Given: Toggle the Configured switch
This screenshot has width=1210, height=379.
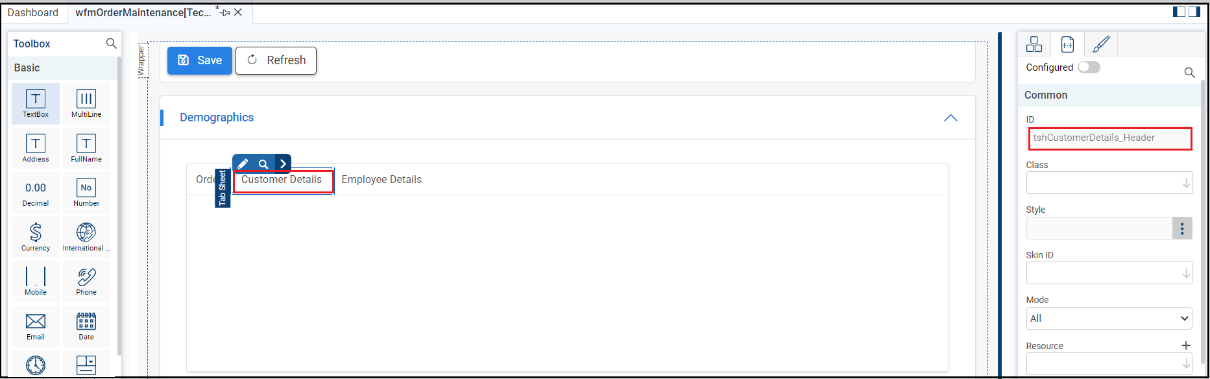Looking at the screenshot, I should click(x=1089, y=67).
